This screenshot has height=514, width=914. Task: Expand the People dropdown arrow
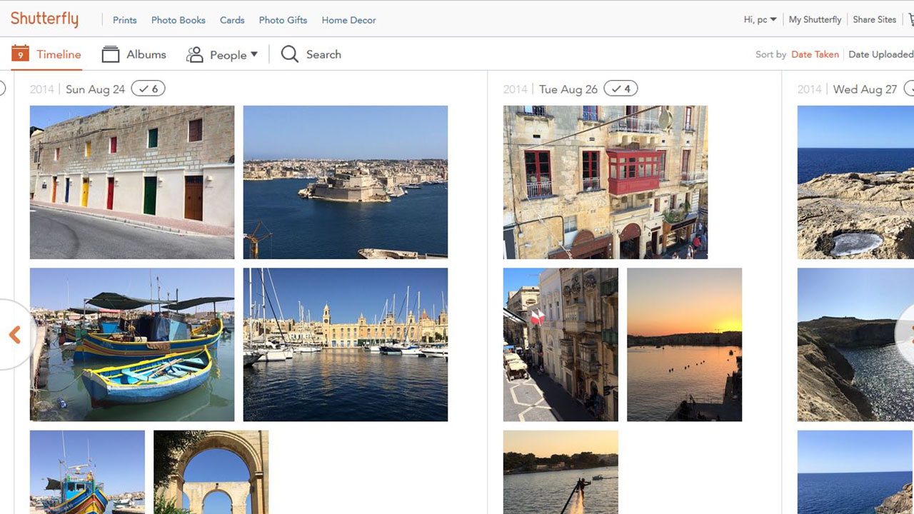pos(253,54)
